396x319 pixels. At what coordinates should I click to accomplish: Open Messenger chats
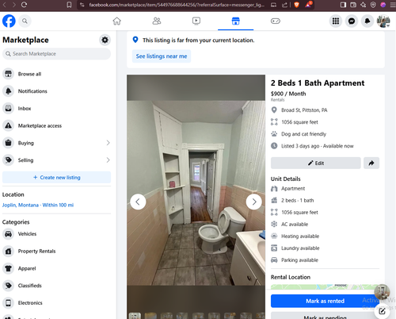click(352, 21)
